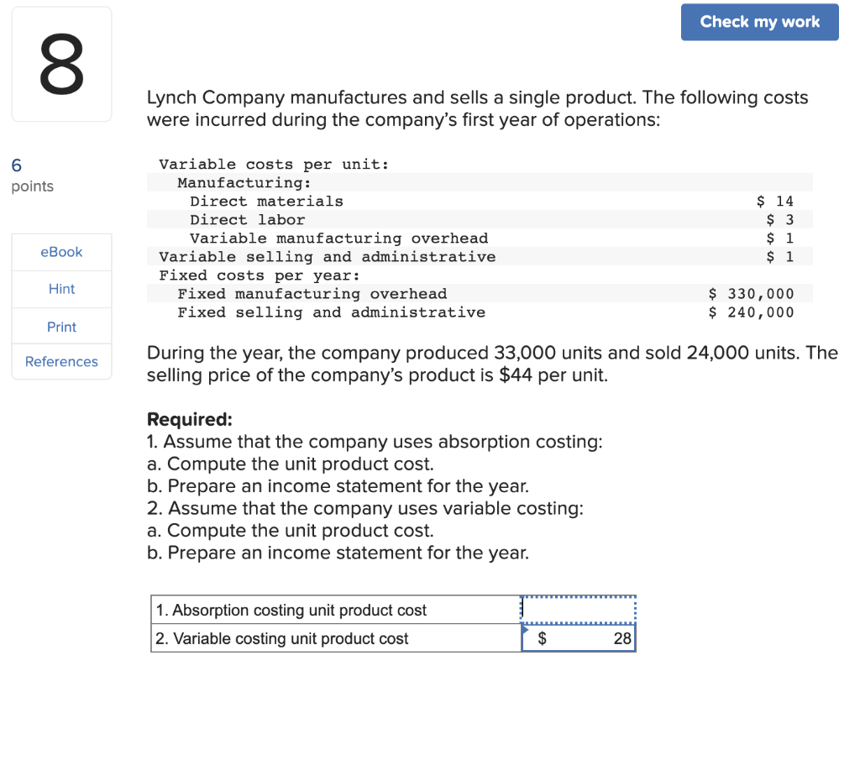View the Hint for this question
The width and height of the screenshot is (860, 776).
click(x=61, y=288)
